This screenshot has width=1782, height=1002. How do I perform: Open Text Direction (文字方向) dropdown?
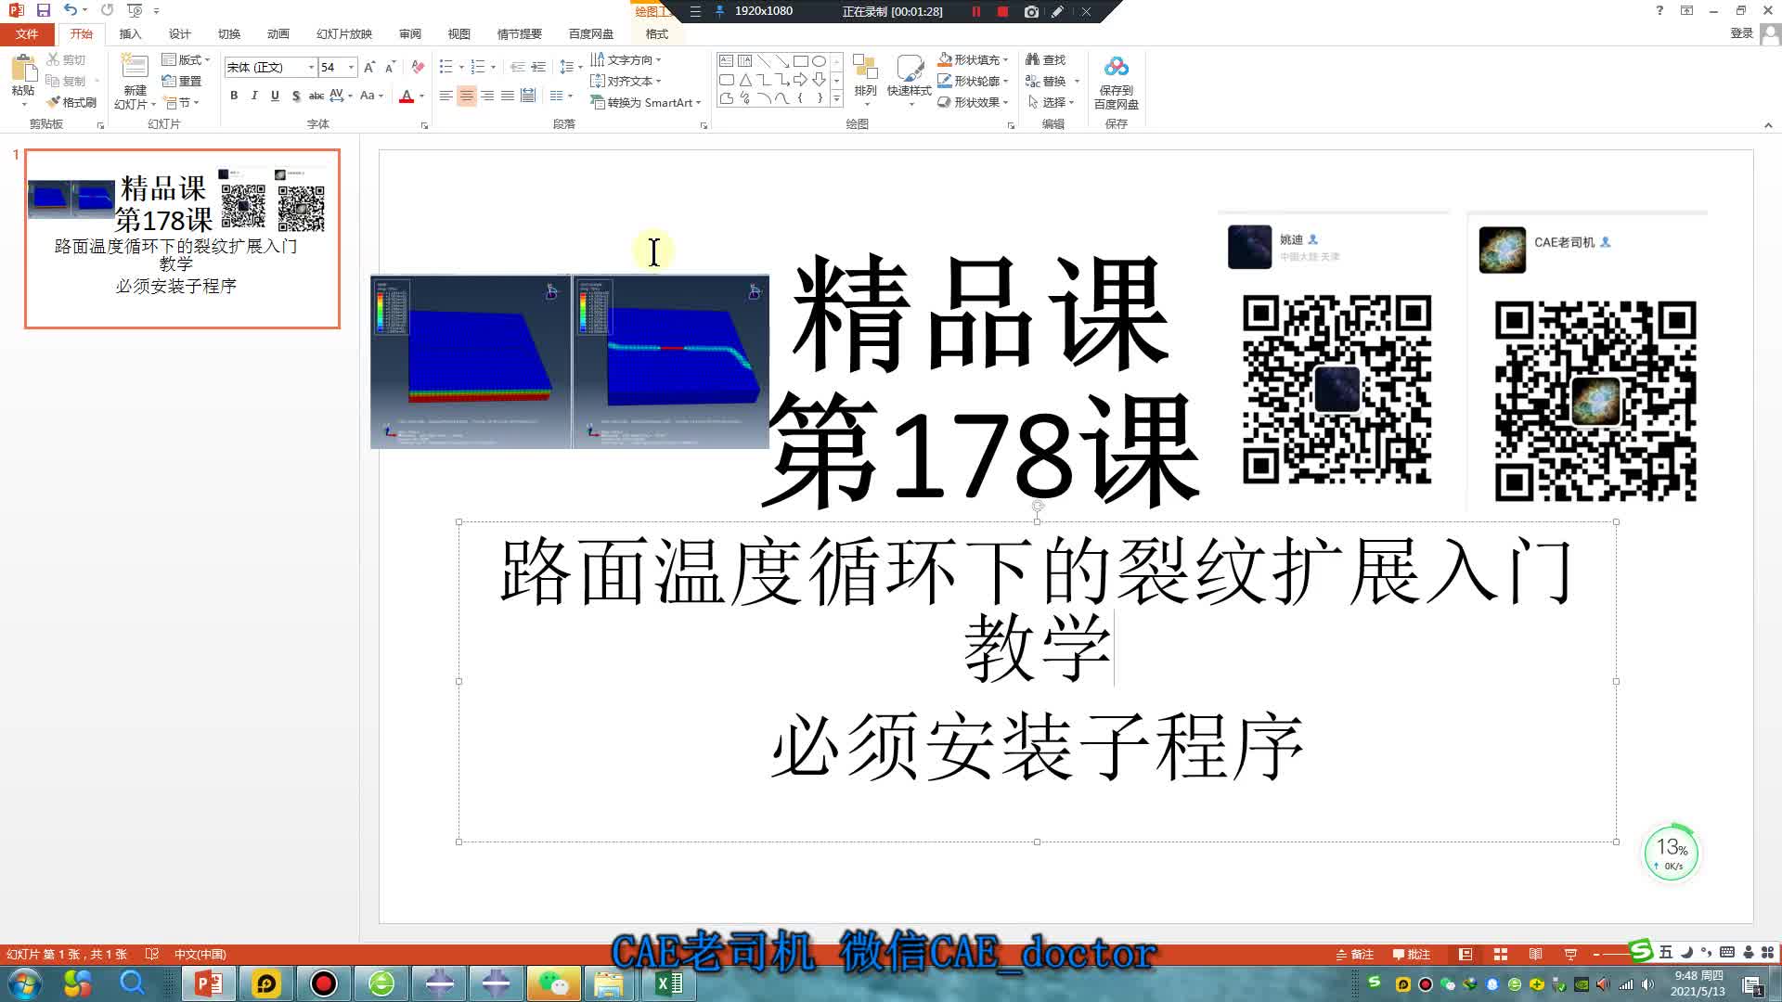click(x=626, y=59)
